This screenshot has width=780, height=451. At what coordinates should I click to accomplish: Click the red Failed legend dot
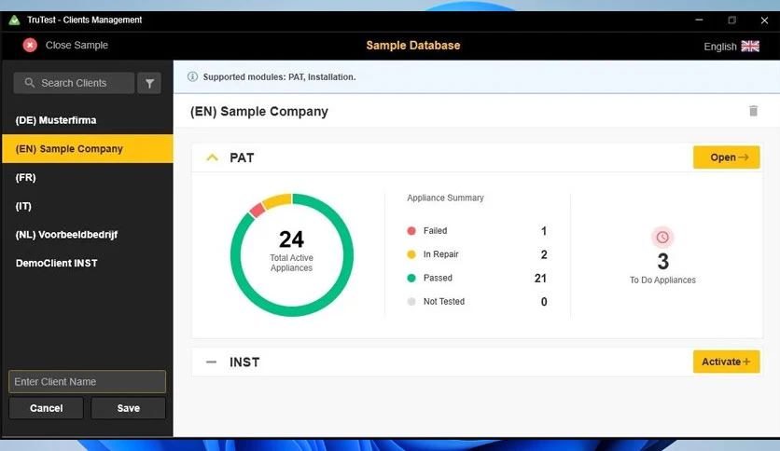pos(411,230)
